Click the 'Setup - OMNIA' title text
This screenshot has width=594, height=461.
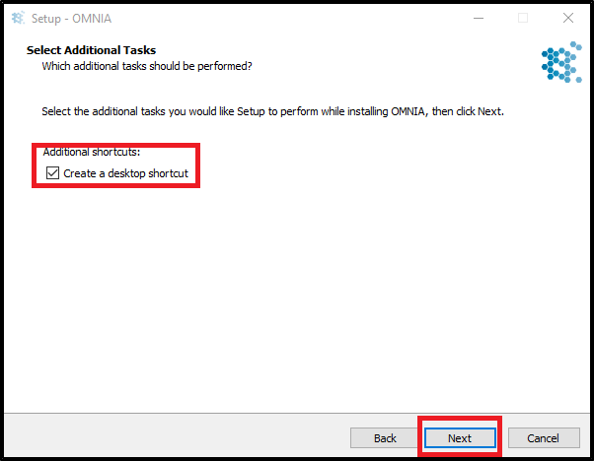click(x=72, y=18)
